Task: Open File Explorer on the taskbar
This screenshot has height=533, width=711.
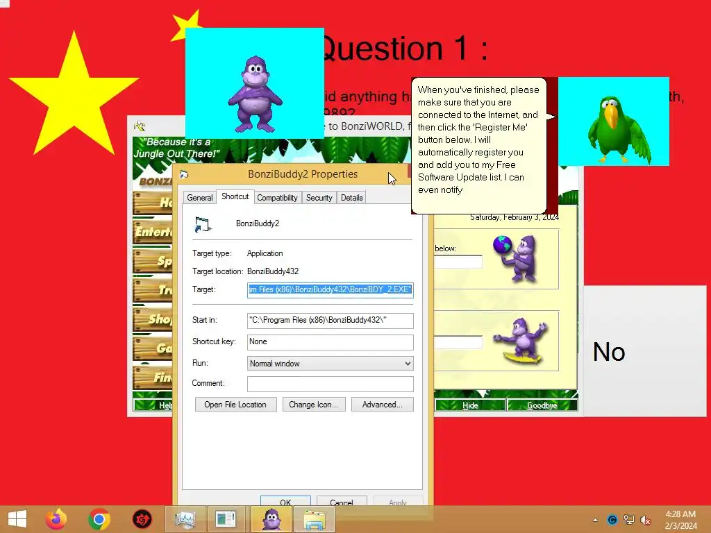Action: (x=315, y=519)
